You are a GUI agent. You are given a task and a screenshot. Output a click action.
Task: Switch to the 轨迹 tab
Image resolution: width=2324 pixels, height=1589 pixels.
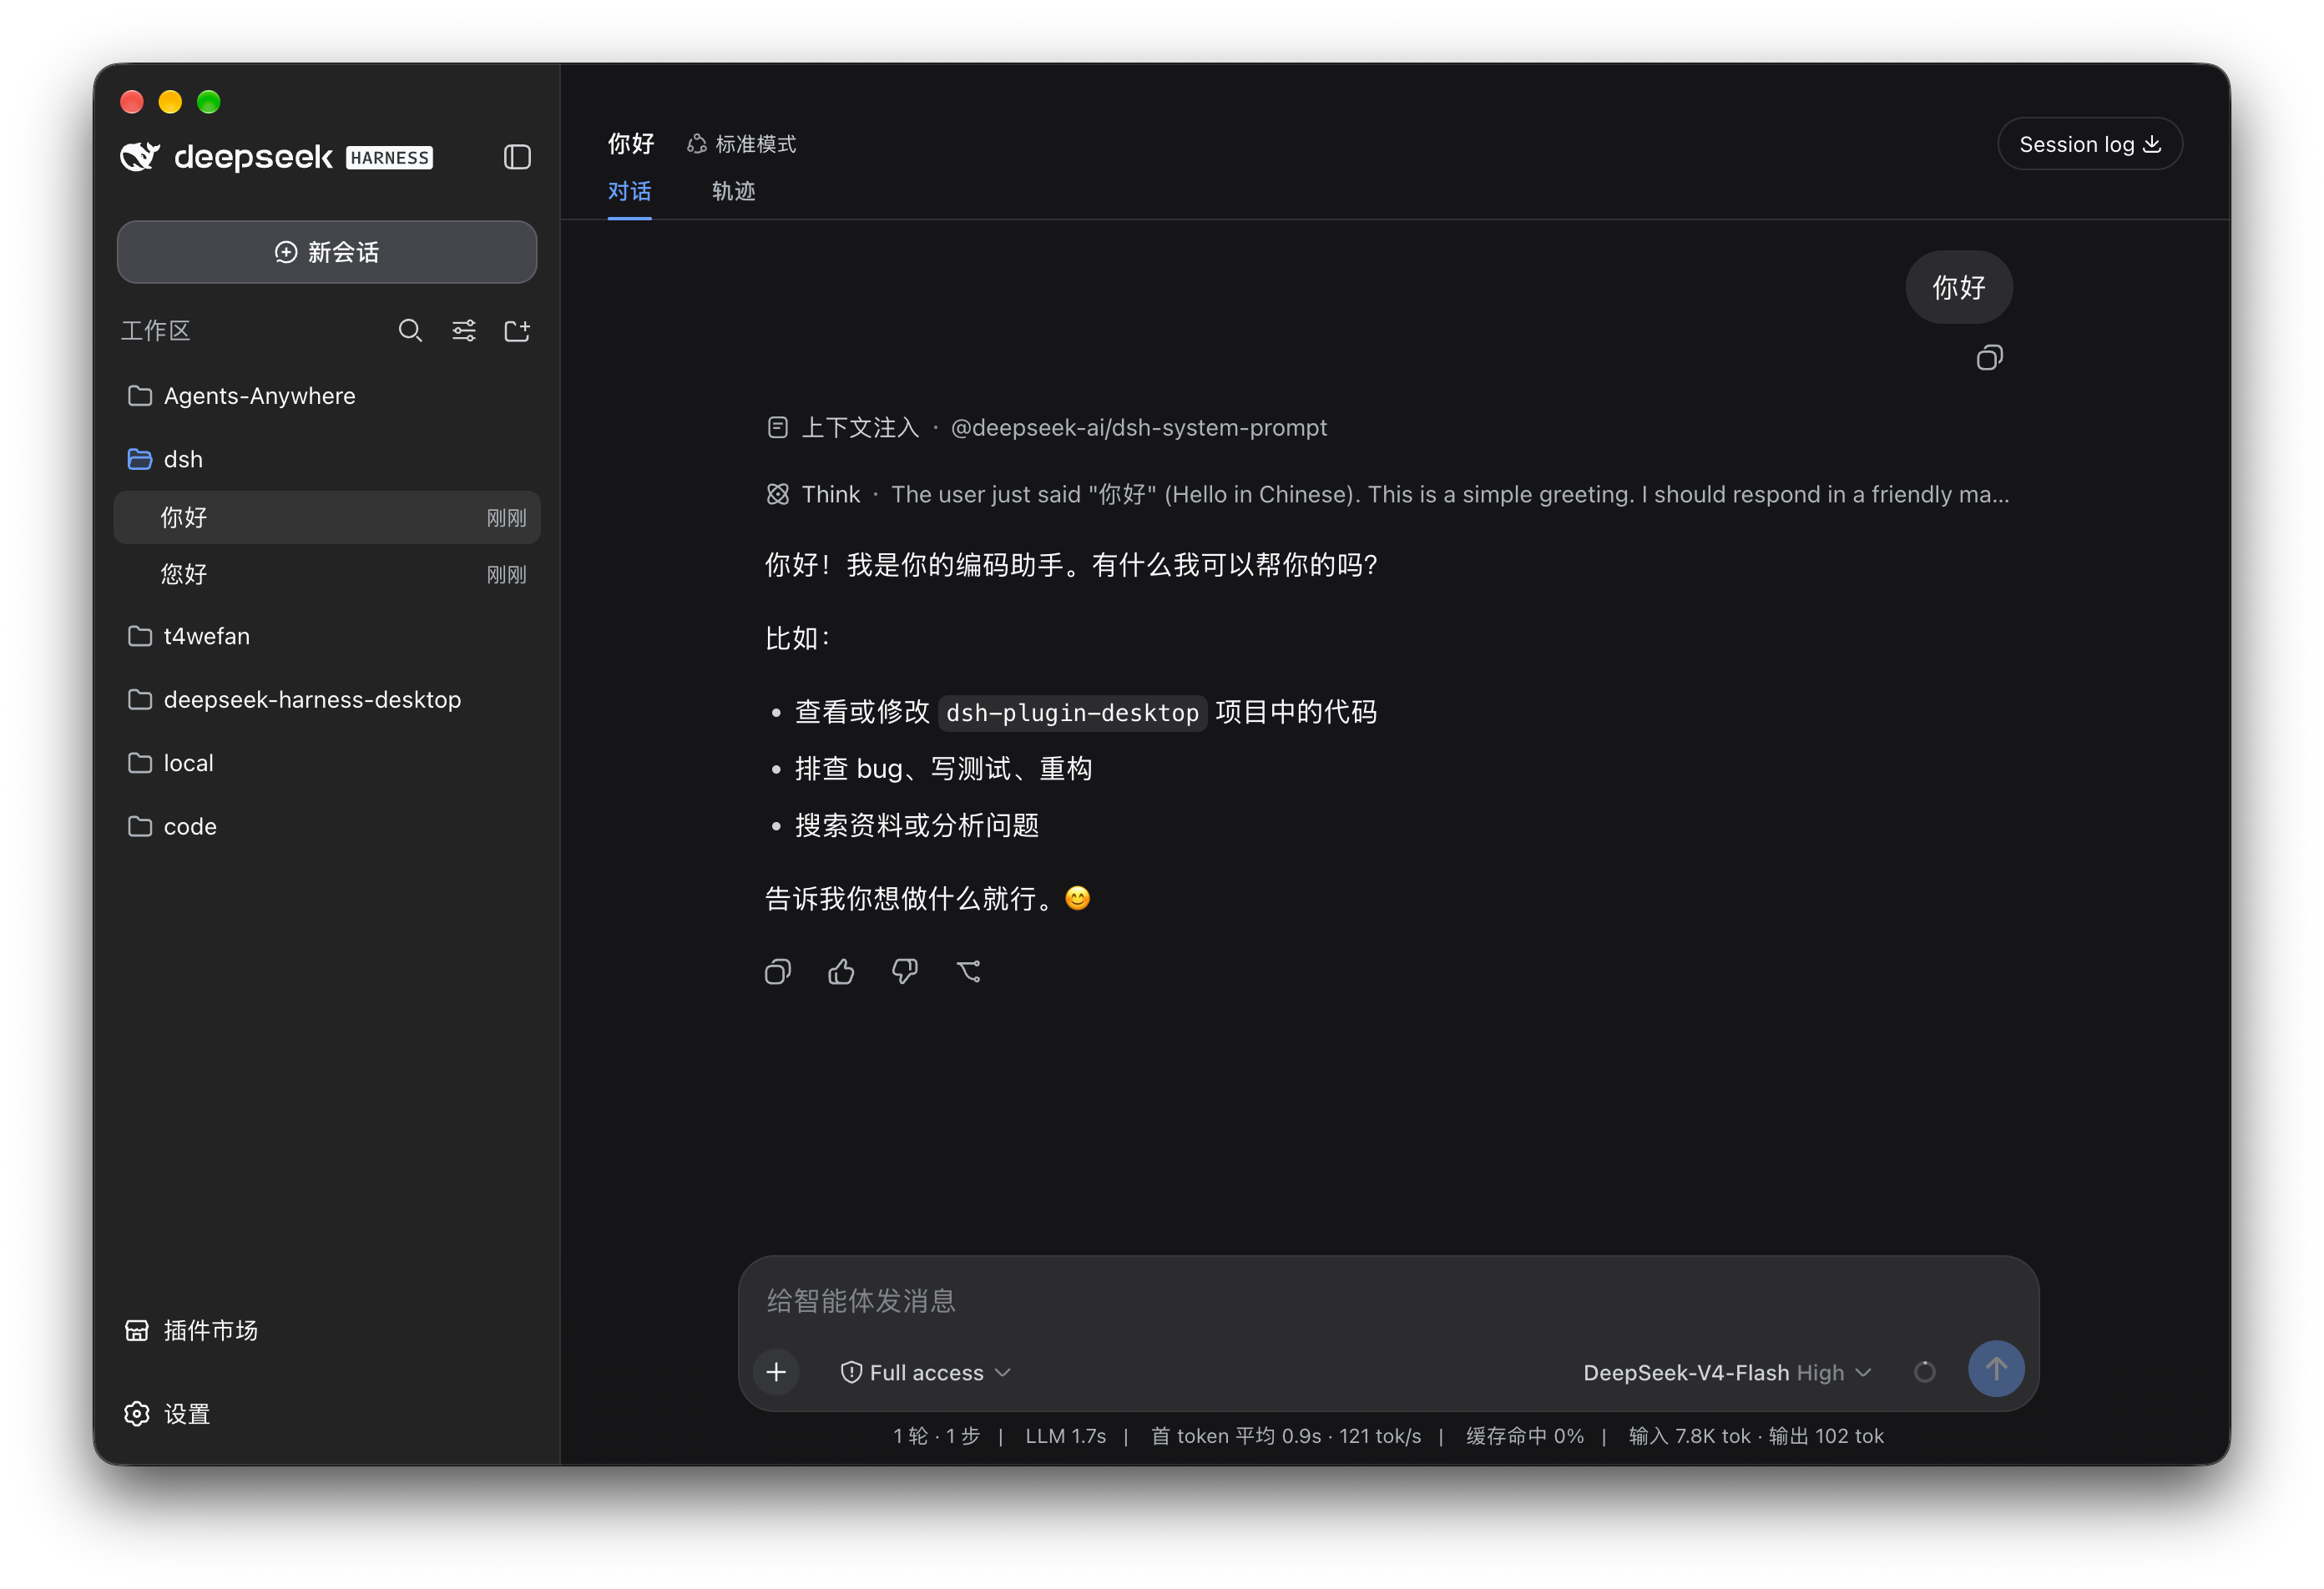(x=733, y=191)
